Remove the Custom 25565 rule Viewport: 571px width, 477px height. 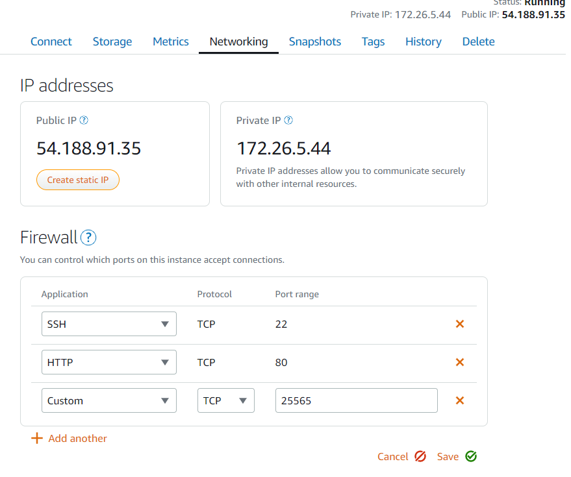coord(459,400)
